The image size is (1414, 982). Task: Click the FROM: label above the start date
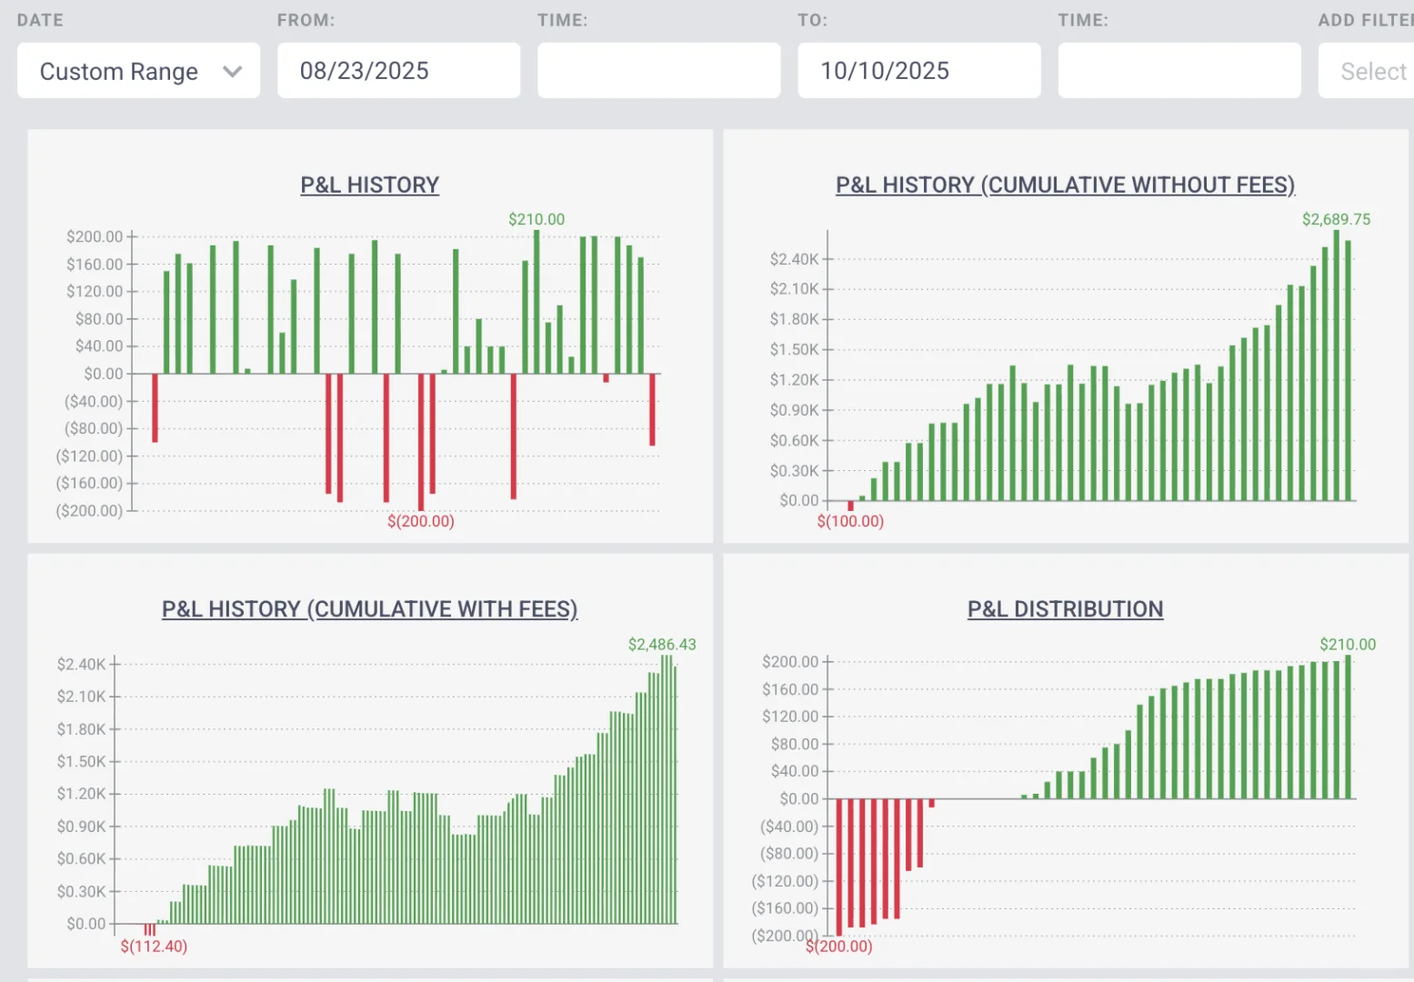[306, 20]
